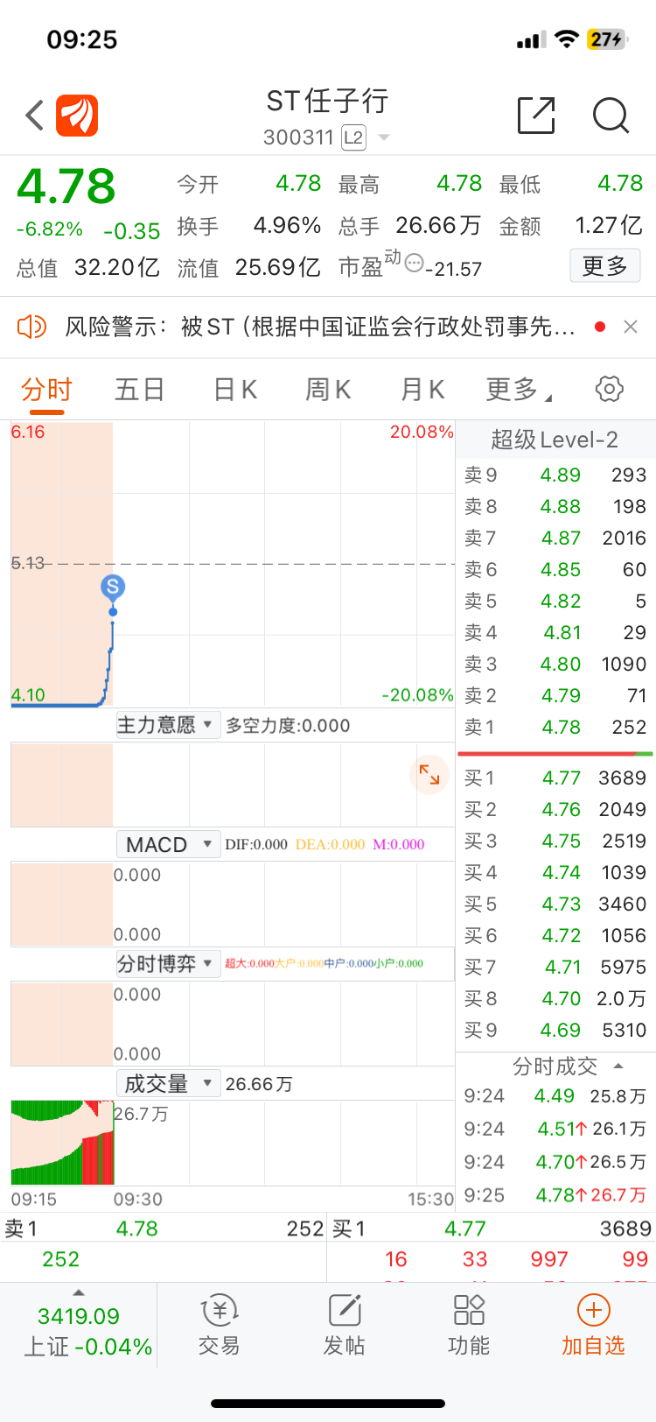This screenshot has height=1422, width=656.
Task: Collapse the 分时成交 section arrow
Action: click(618, 1066)
